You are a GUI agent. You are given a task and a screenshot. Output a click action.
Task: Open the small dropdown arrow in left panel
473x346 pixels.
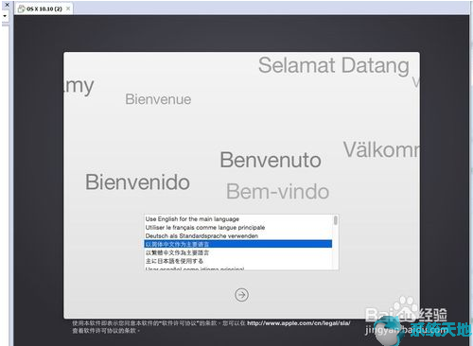coord(5,16)
